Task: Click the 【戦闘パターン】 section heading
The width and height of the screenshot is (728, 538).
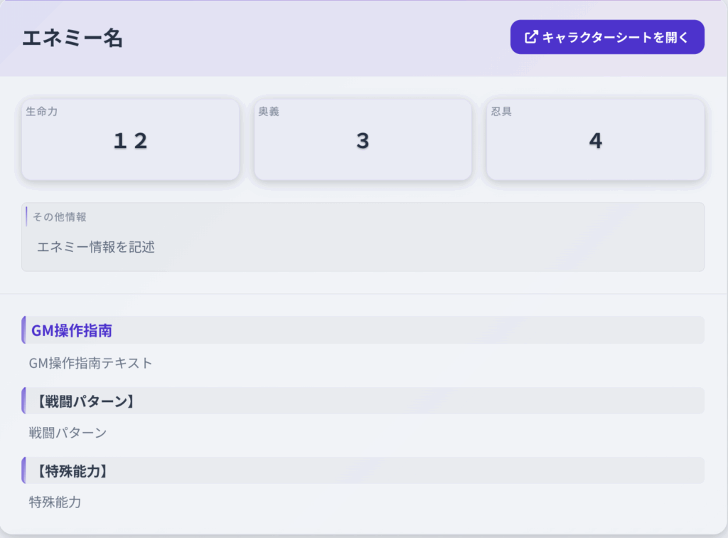Action: 83,401
